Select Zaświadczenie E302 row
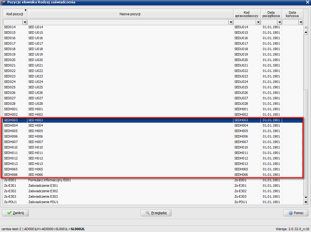Image resolution: width=311 pixels, height=232 pixels. 153,191
